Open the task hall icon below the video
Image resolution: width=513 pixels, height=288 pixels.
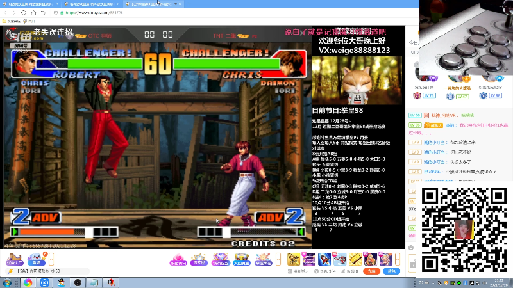[x=14, y=259]
